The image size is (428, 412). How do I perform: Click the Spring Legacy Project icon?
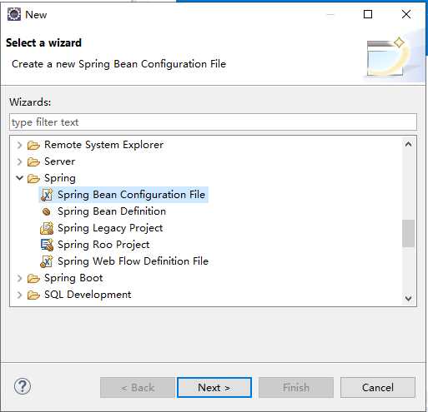pyautogui.click(x=47, y=228)
